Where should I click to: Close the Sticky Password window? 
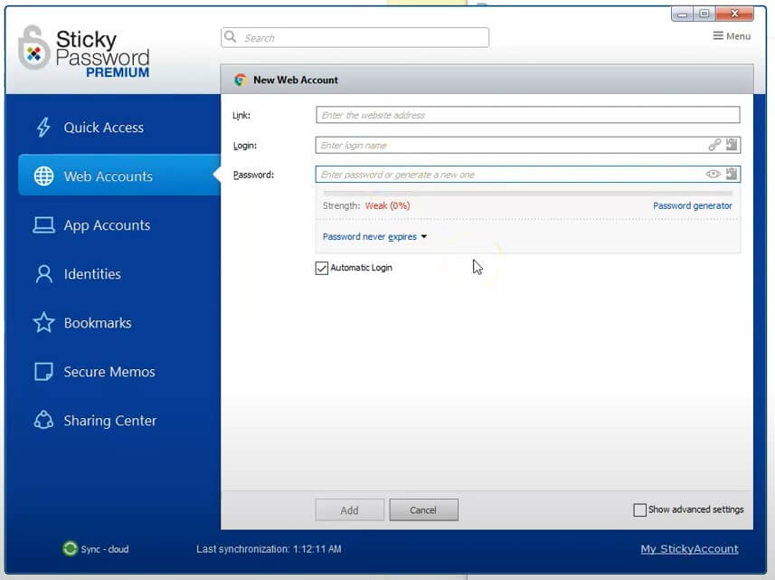pos(734,14)
